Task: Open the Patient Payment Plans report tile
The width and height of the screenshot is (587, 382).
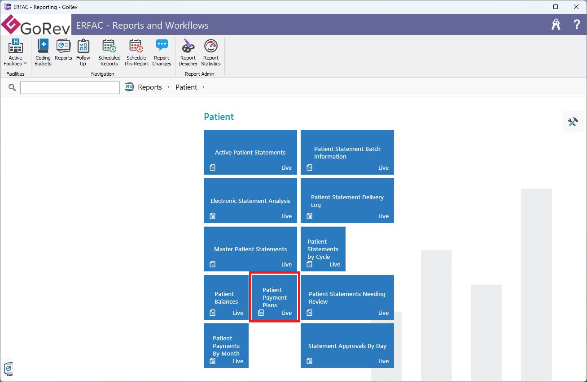Action: (x=275, y=297)
